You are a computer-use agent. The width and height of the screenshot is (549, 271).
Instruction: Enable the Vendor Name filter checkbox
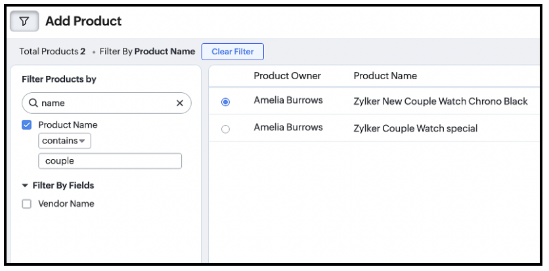27,204
